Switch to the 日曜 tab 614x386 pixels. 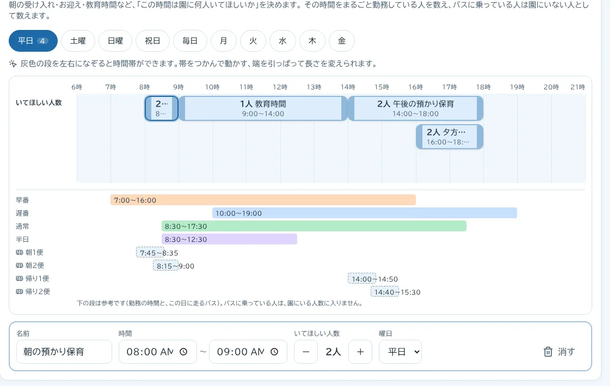pos(115,41)
